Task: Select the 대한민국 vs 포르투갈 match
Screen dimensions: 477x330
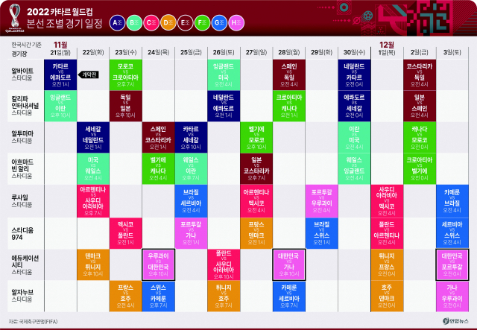Action: (x=452, y=264)
